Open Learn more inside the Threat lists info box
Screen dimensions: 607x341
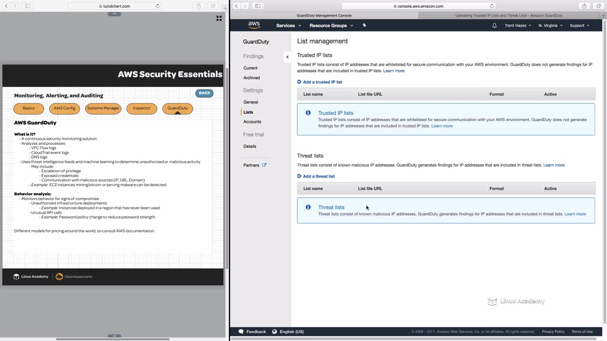(x=575, y=214)
